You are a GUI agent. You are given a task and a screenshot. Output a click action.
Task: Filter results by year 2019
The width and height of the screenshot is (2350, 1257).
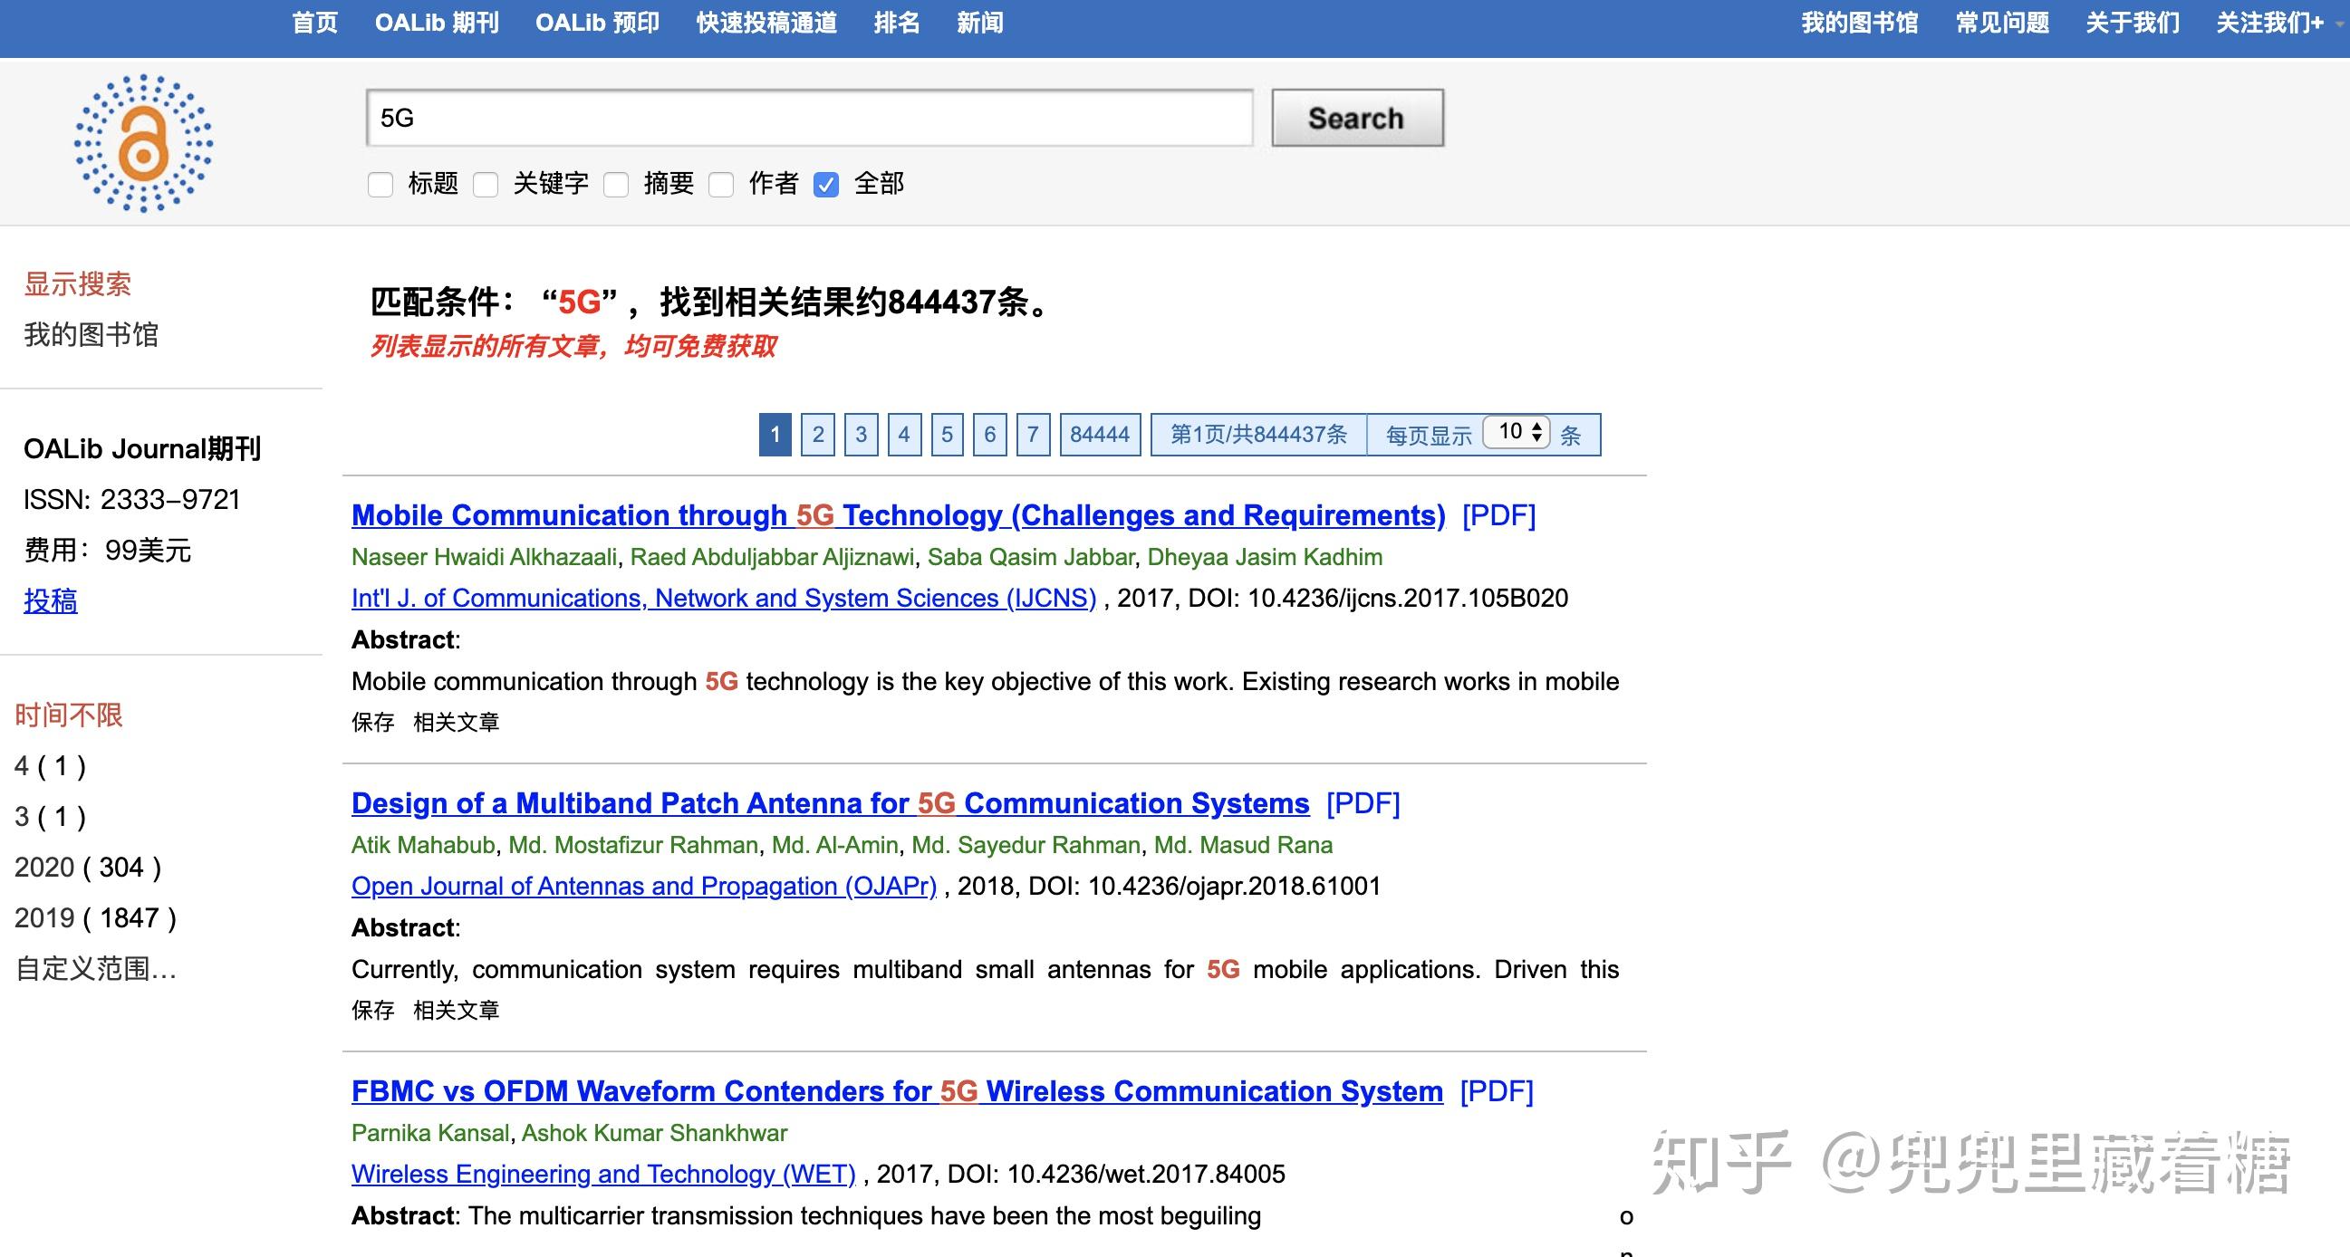pyautogui.click(x=96, y=917)
